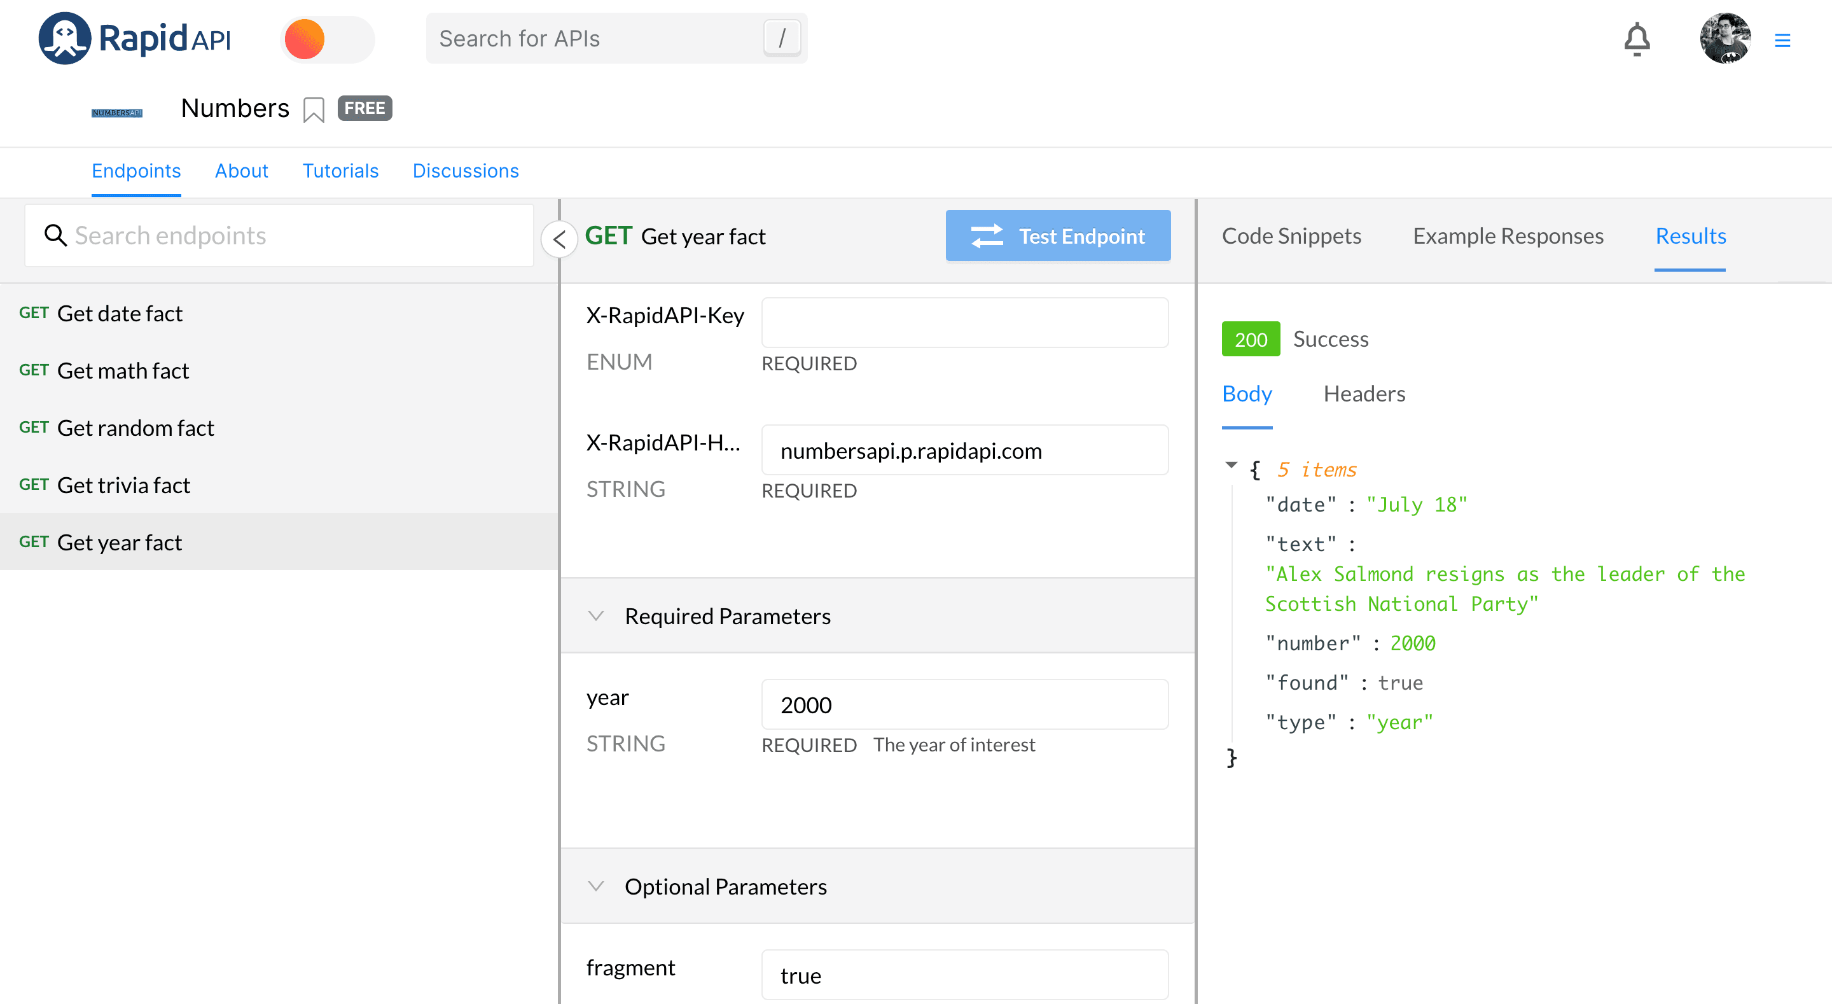Switch to the Endpoints tab
Image resolution: width=1832 pixels, height=1004 pixels.
point(136,171)
